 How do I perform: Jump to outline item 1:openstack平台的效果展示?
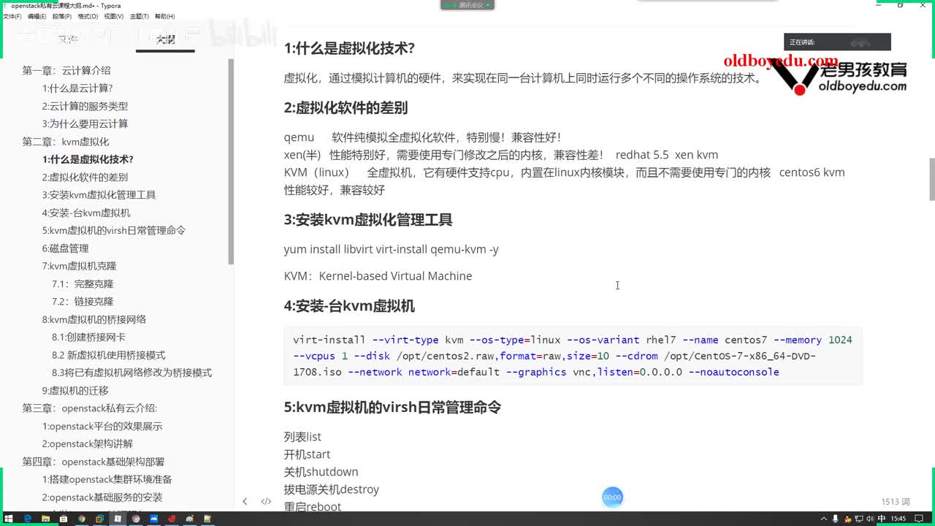point(102,427)
